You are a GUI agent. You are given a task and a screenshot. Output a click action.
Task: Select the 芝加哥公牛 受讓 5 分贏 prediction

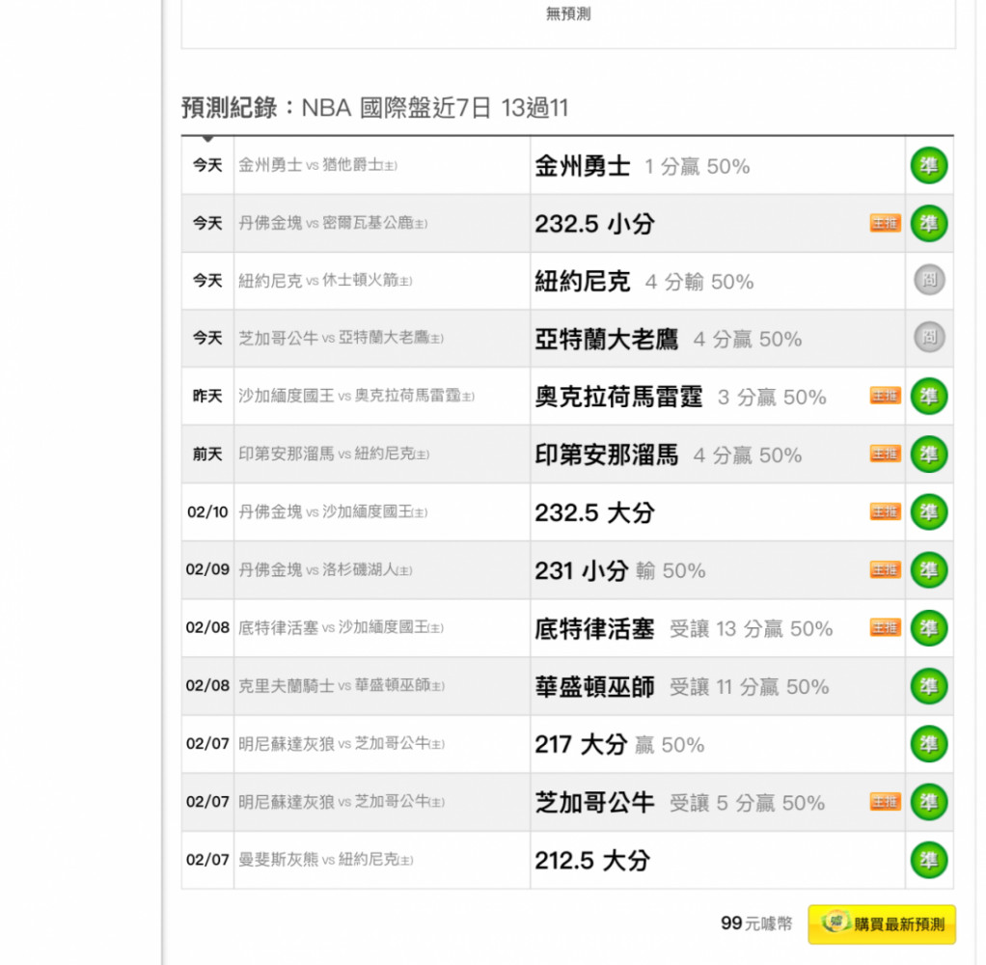(x=680, y=803)
